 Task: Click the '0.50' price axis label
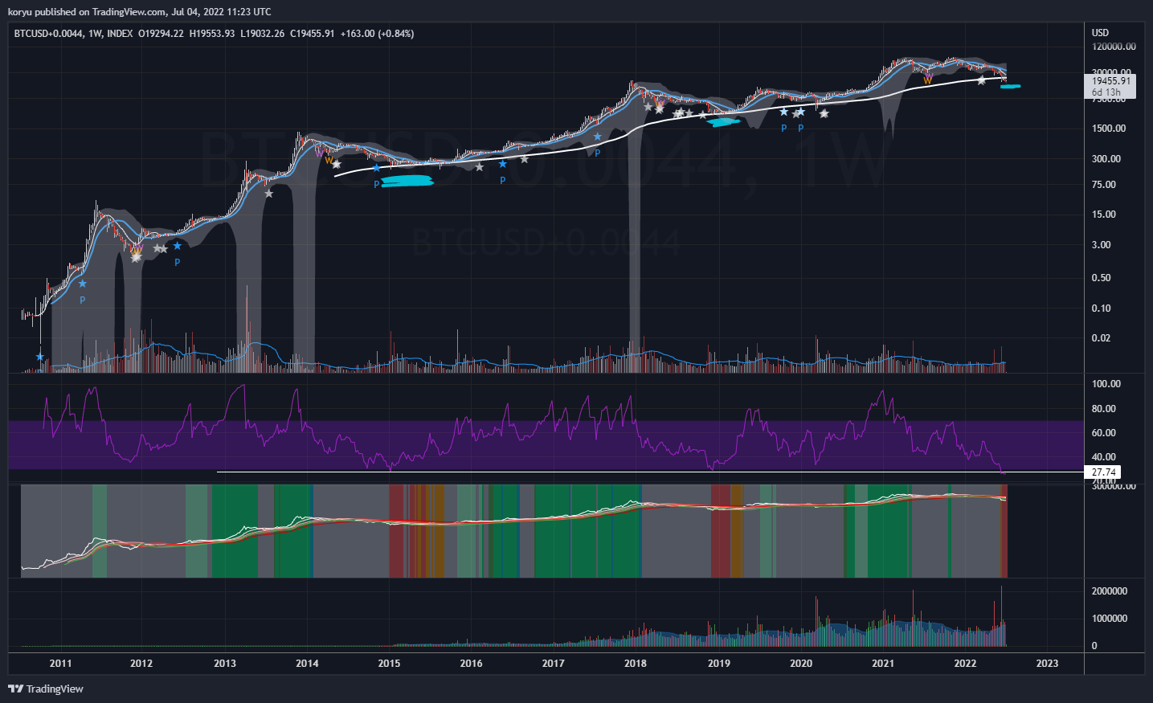click(1102, 278)
